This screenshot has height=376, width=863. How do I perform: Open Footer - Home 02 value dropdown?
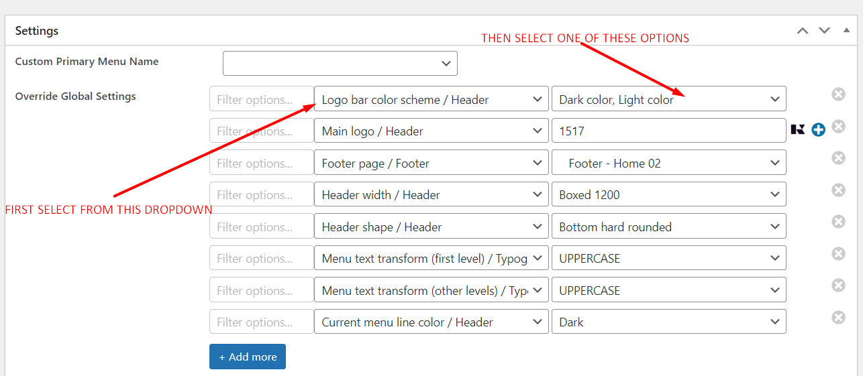pos(668,163)
